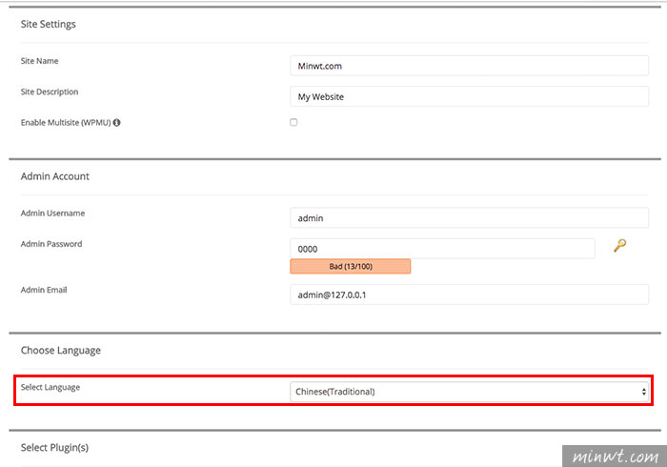Click the Enable Multisite (WPMU) label
This screenshot has height=467, width=667.
point(66,123)
